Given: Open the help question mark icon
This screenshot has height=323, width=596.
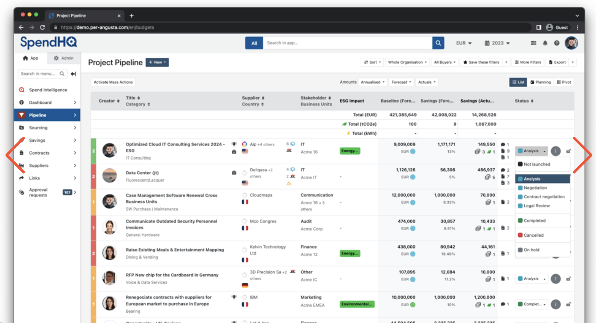Looking at the screenshot, I should click(557, 43).
